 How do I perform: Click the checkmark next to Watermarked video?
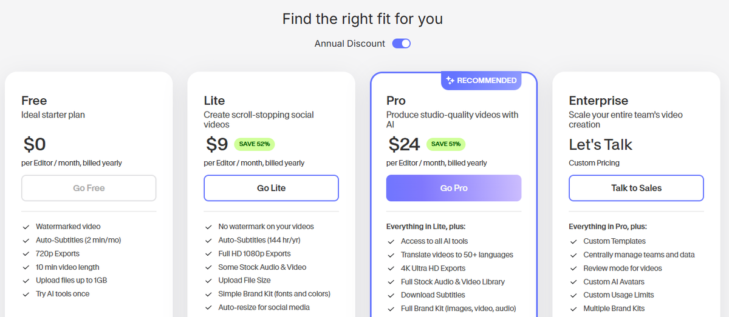(26, 227)
